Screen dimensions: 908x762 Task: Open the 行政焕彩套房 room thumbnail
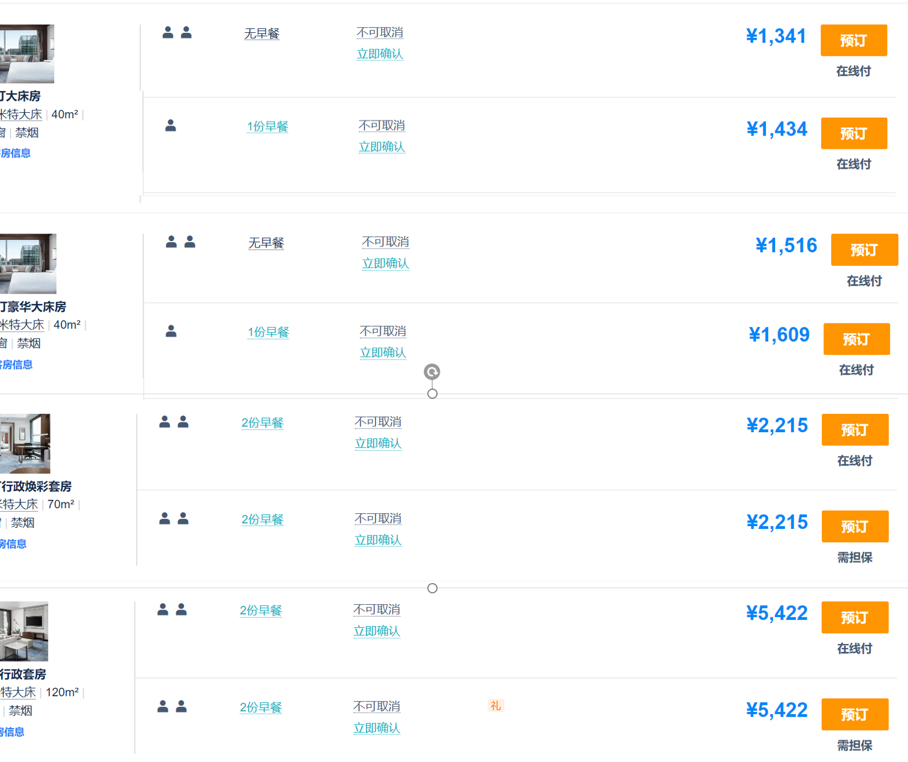[25, 443]
